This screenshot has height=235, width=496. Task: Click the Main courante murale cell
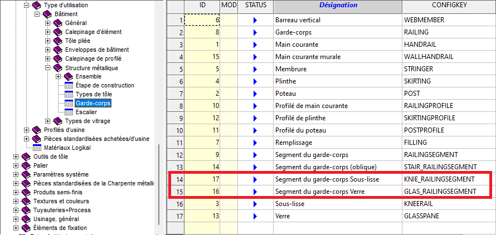point(338,57)
